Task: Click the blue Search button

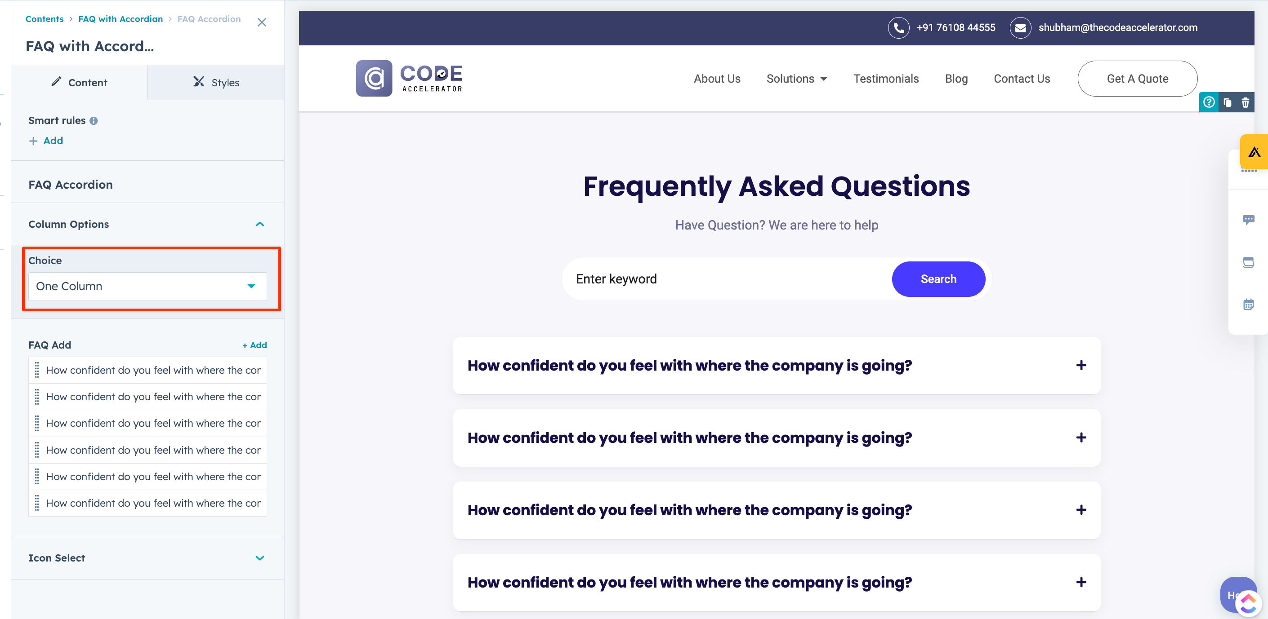Action: [x=938, y=279]
